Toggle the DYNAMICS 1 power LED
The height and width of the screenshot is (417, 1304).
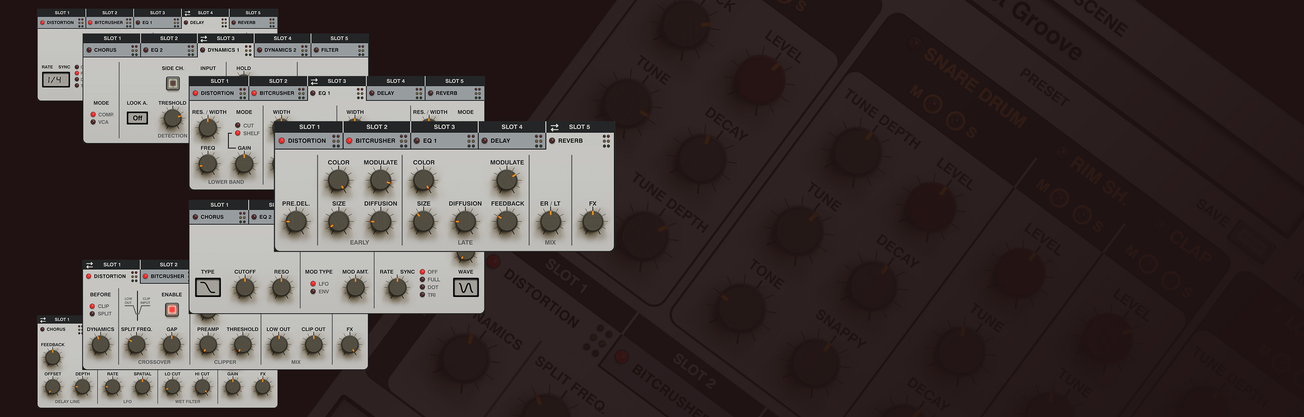pyautogui.click(x=203, y=50)
